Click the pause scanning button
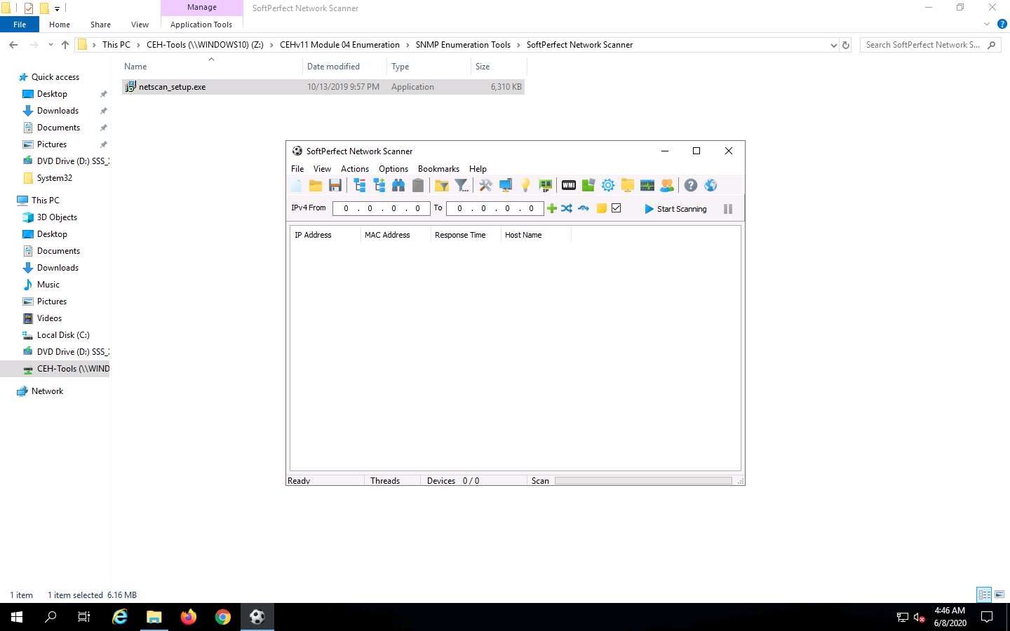1010x631 pixels. click(x=728, y=209)
